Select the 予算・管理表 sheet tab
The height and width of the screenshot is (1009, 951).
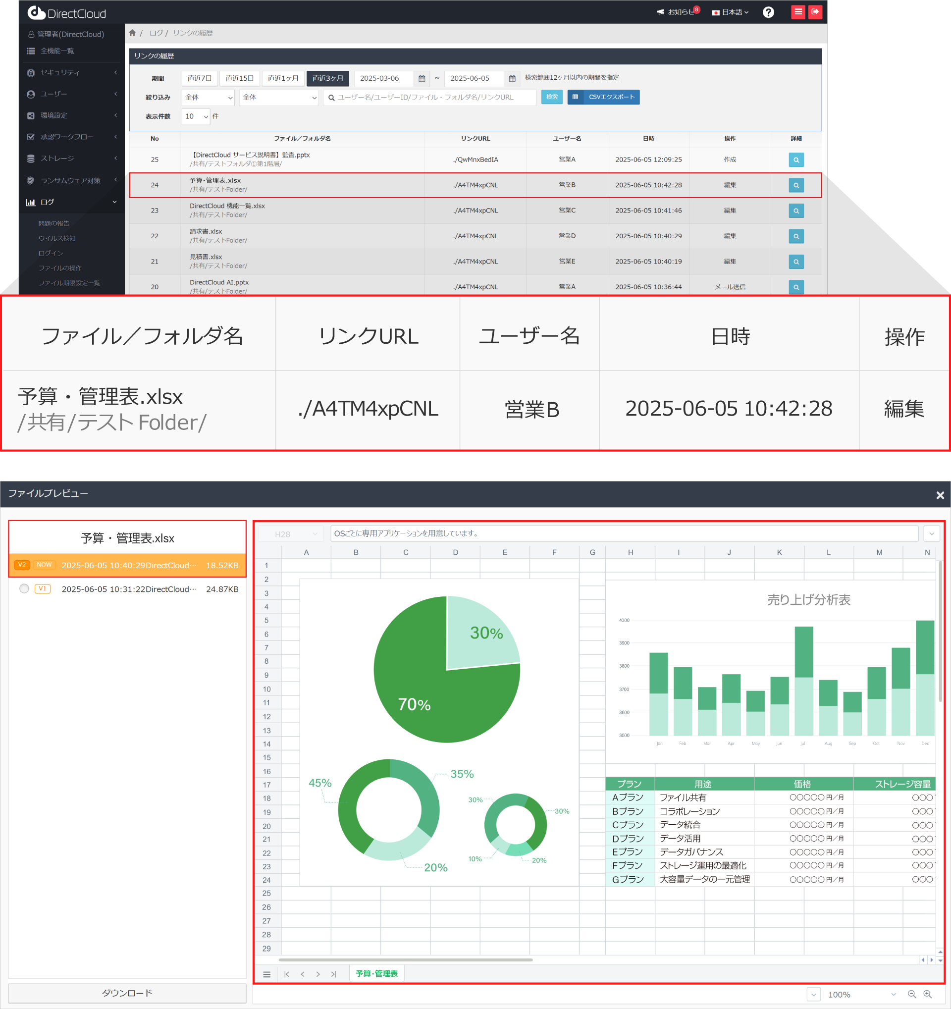tap(376, 973)
